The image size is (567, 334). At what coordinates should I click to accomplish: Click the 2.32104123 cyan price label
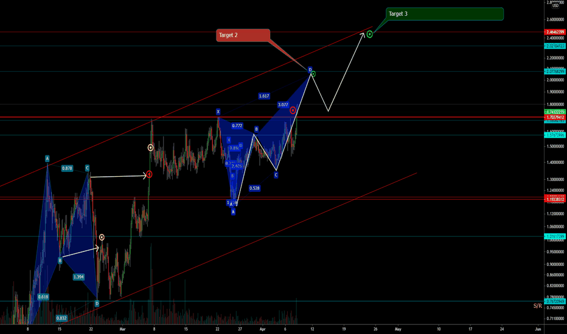[555, 46]
